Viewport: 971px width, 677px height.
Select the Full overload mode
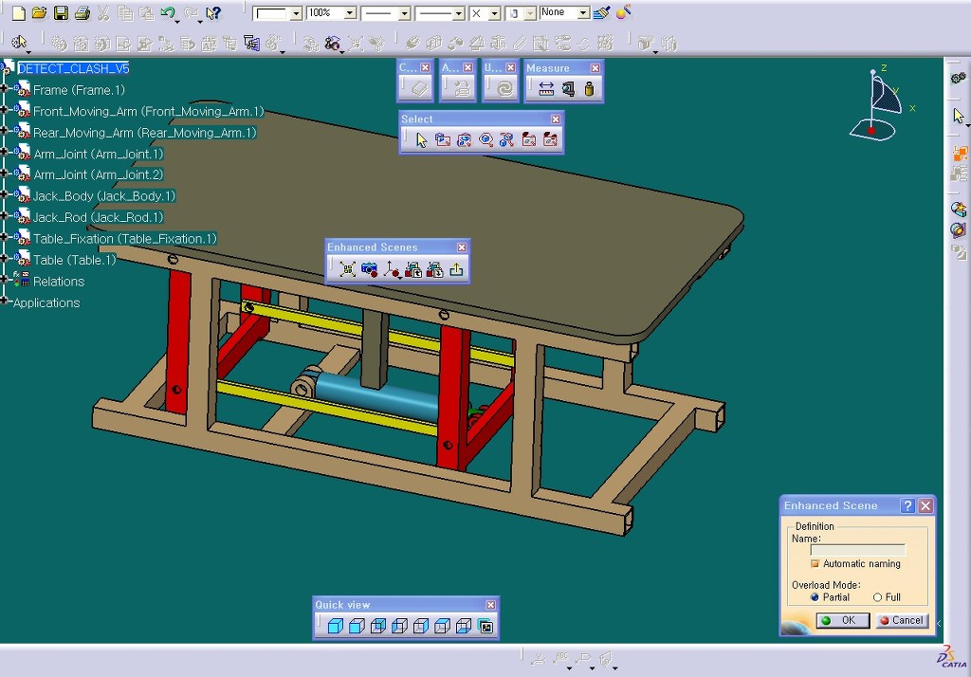point(877,597)
